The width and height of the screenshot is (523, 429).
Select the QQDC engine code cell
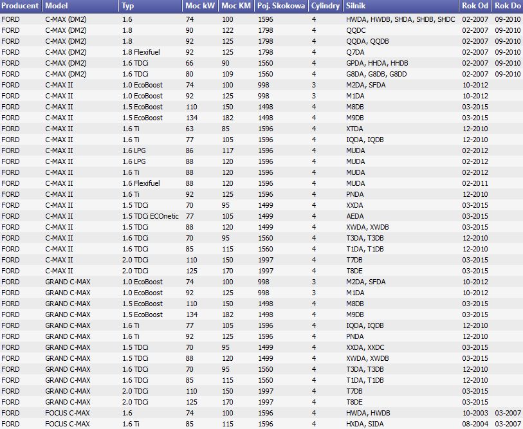(x=356, y=30)
